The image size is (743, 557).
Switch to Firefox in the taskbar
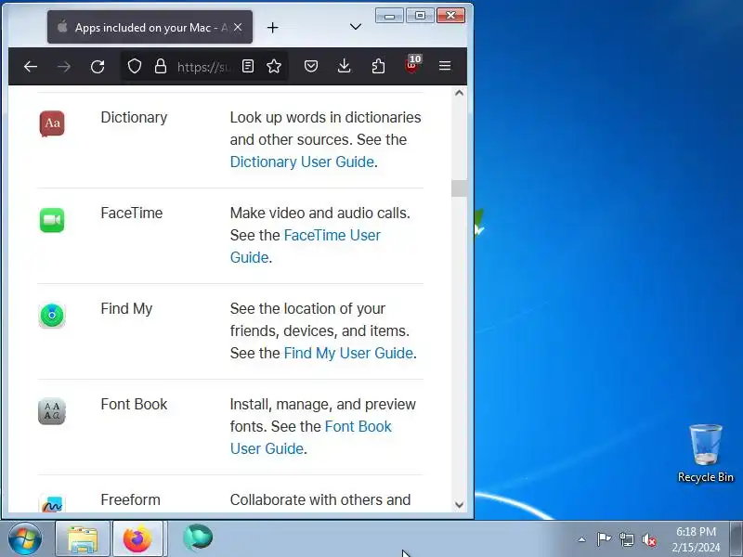[x=138, y=539]
